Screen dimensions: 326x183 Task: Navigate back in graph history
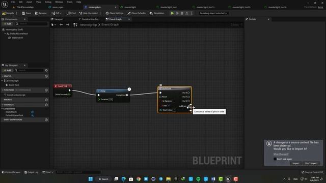(61, 24)
